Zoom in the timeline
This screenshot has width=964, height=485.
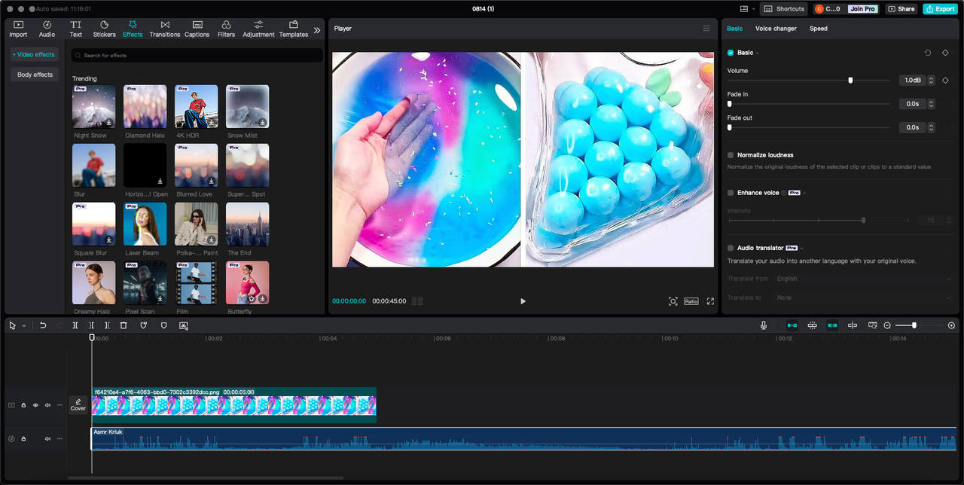(951, 325)
